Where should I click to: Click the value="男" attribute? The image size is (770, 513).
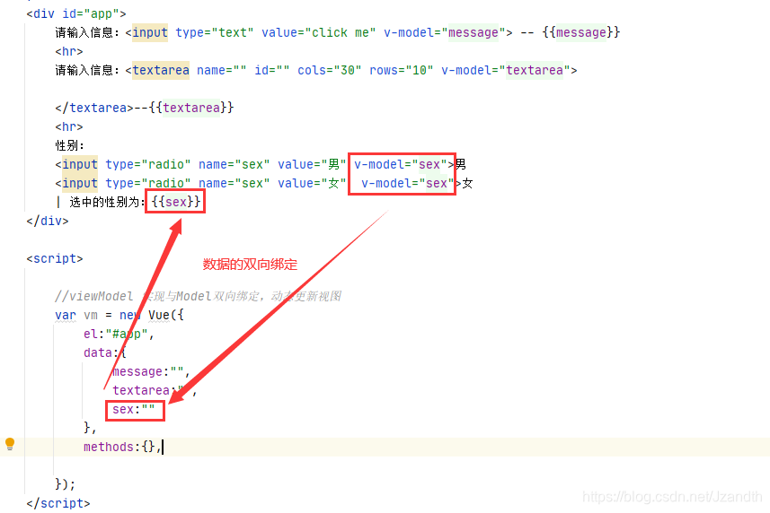[312, 165]
